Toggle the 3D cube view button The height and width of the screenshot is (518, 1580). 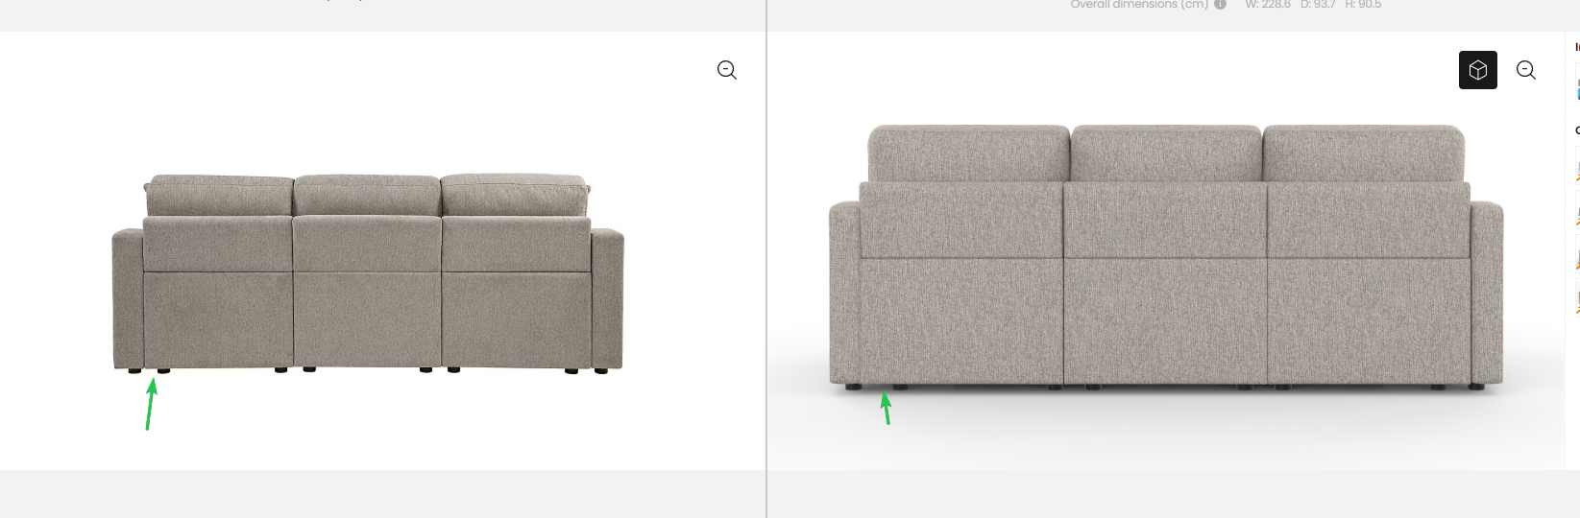coord(1477,70)
